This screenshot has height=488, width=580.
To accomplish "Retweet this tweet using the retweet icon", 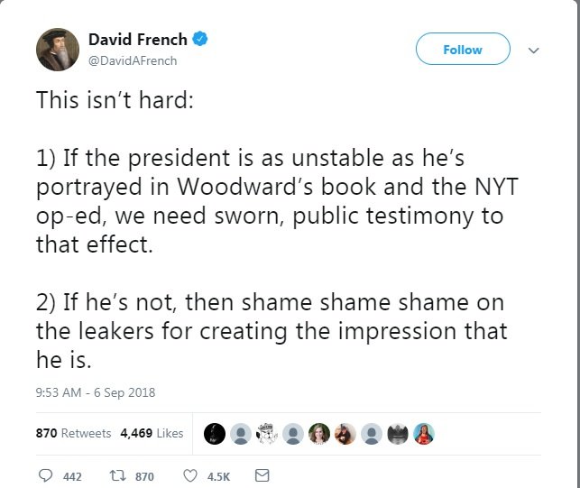I will (116, 475).
